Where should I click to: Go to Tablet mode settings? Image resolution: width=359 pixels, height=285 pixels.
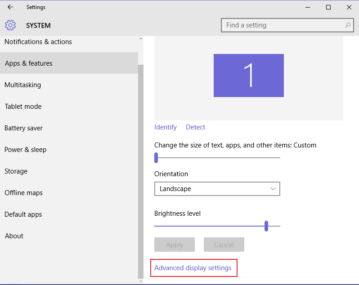69,107
